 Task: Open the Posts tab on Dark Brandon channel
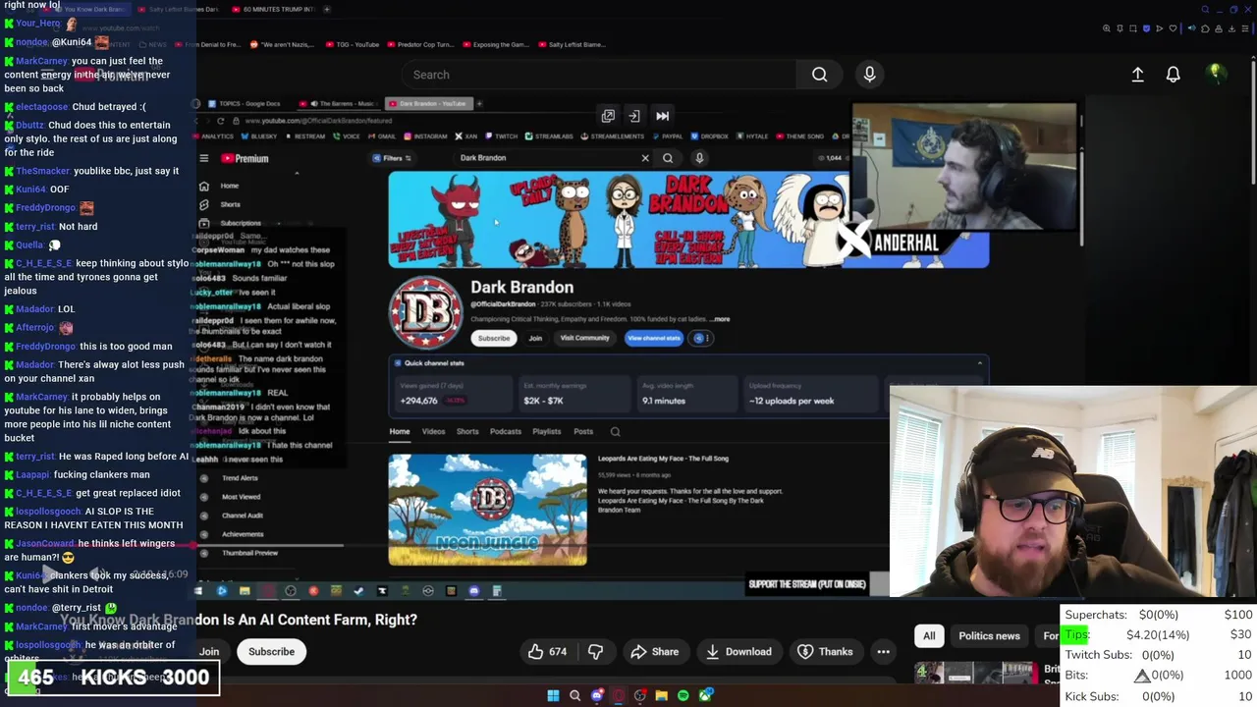[583, 431]
